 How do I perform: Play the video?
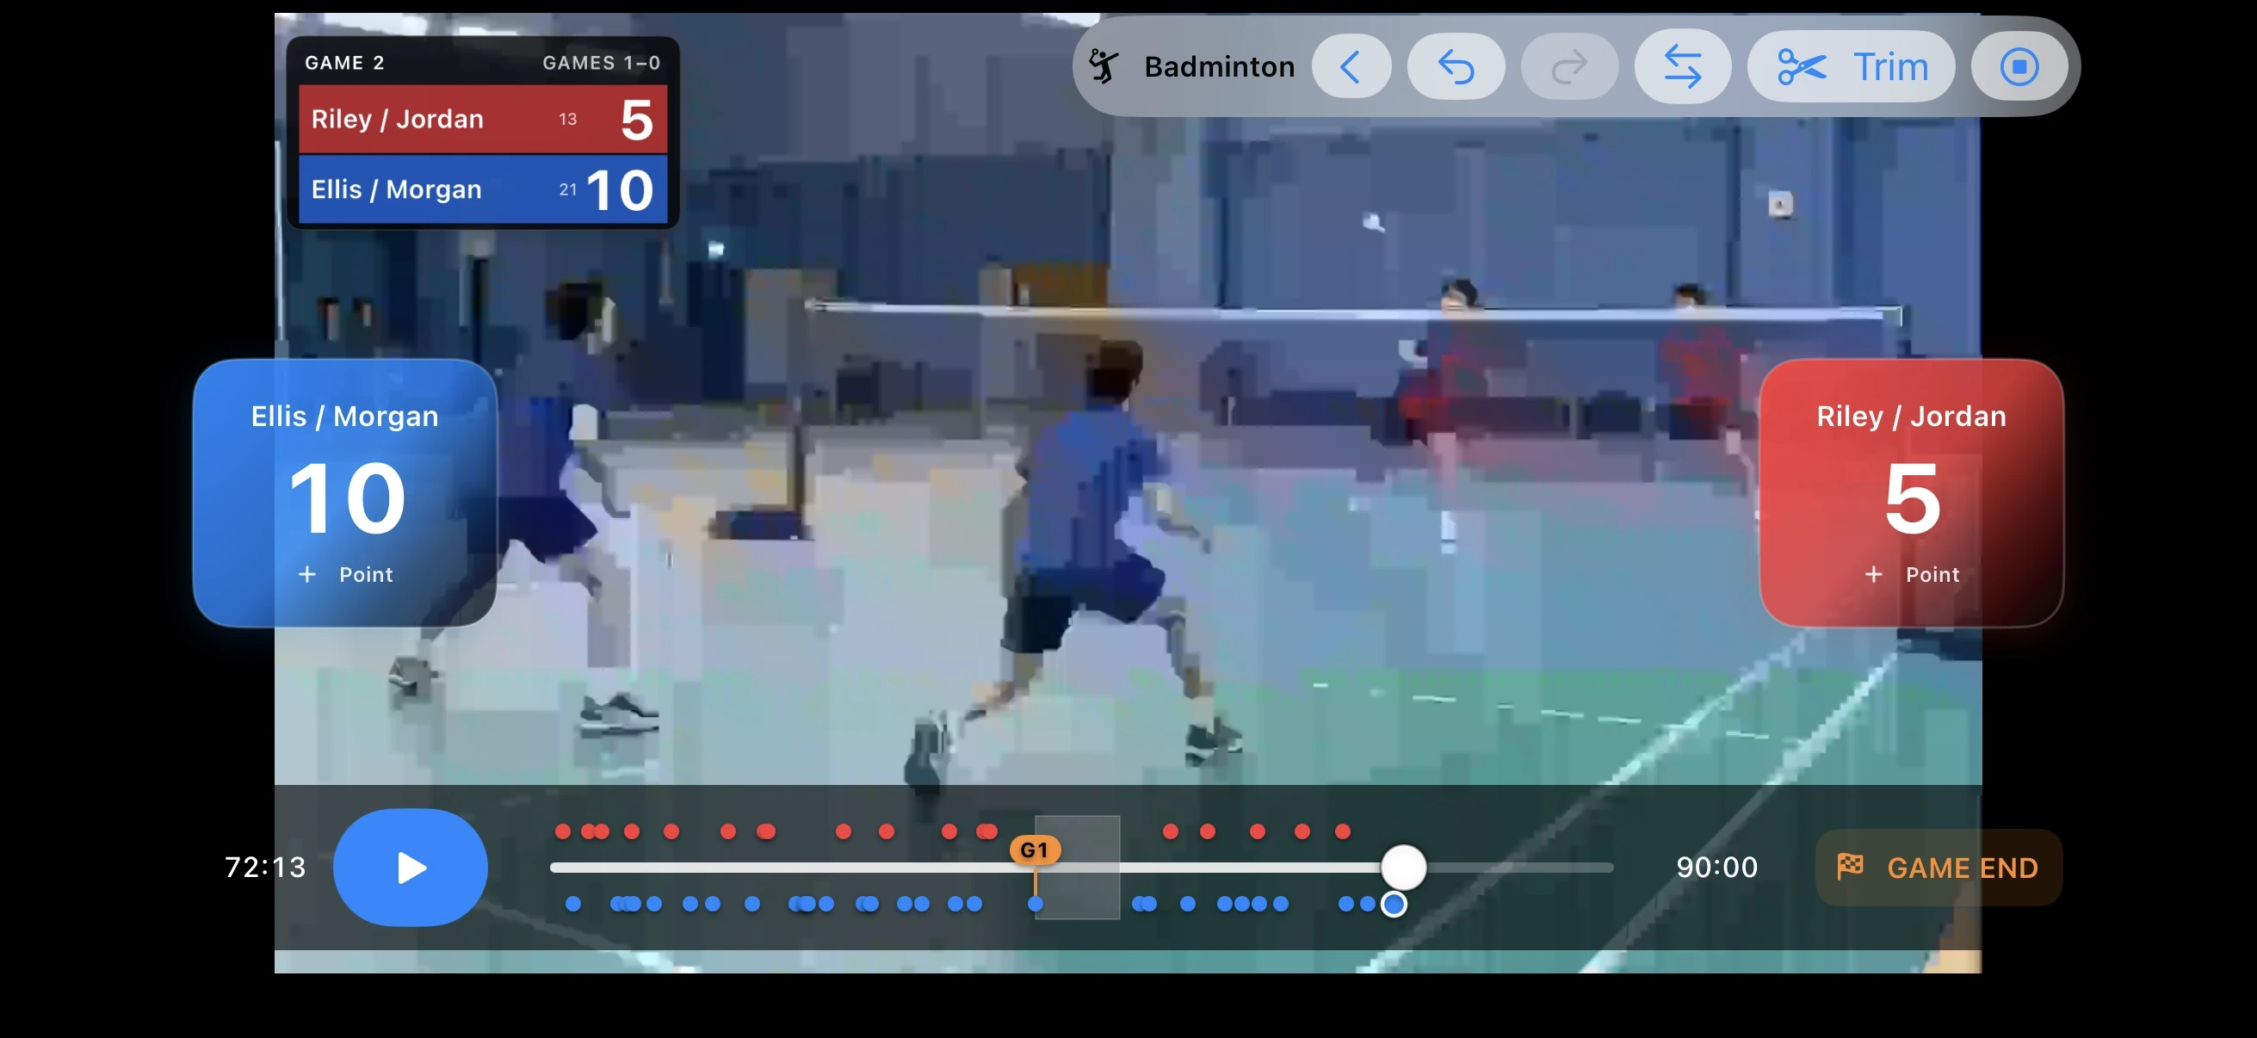410,868
